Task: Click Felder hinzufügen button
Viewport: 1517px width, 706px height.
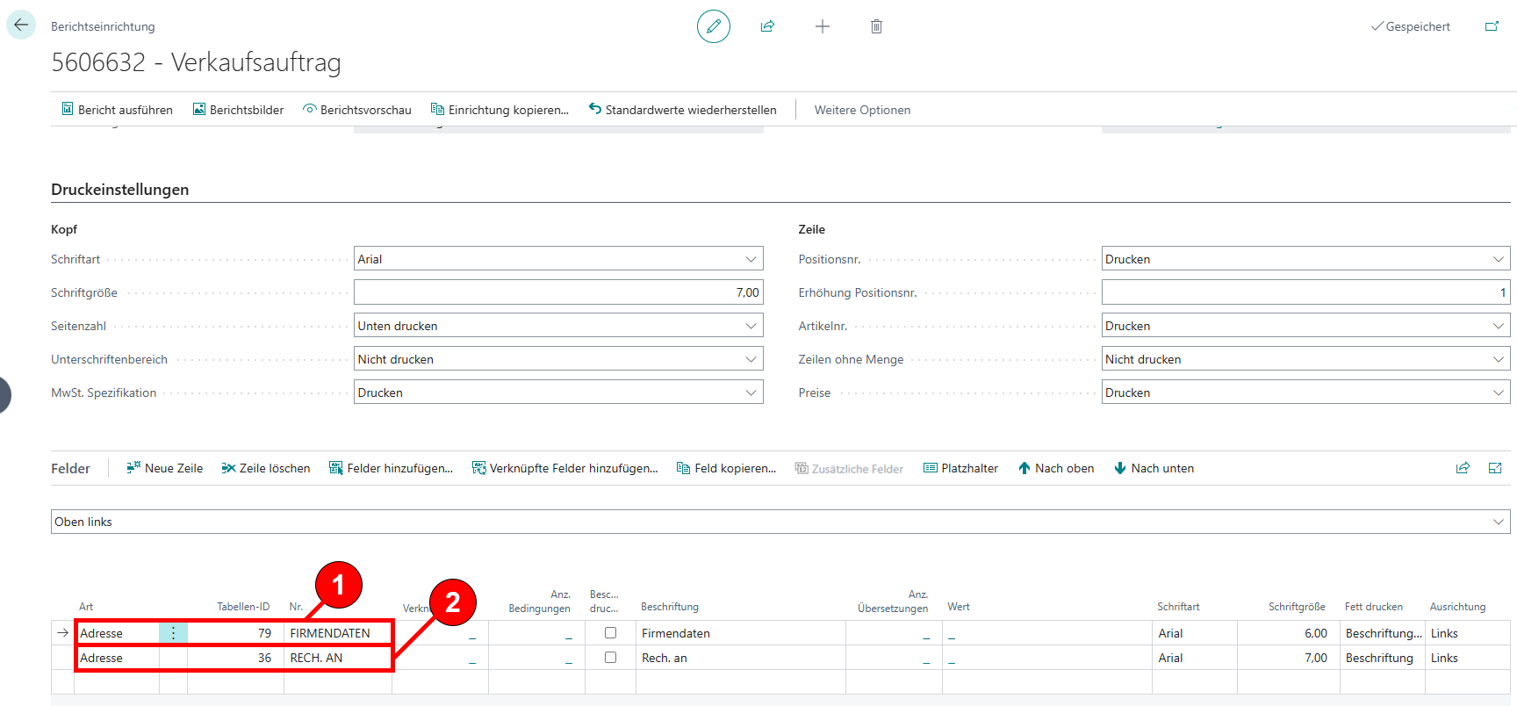Action: 391,468
